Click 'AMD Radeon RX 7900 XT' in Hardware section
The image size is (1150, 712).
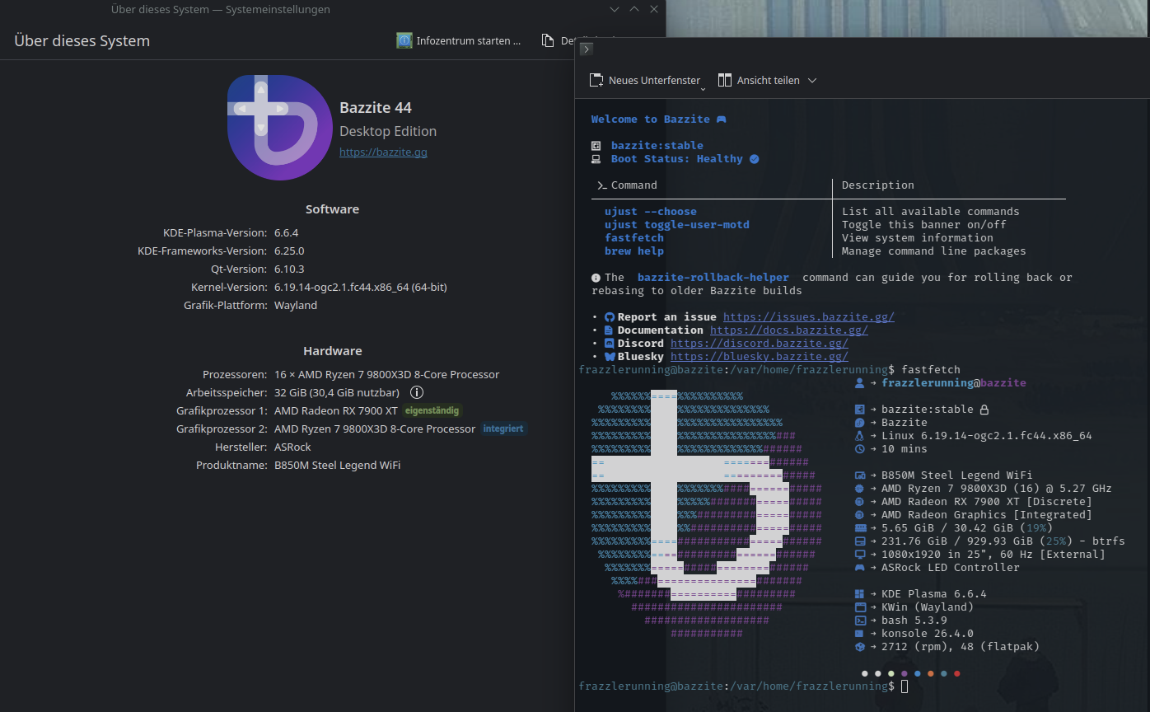(x=336, y=410)
